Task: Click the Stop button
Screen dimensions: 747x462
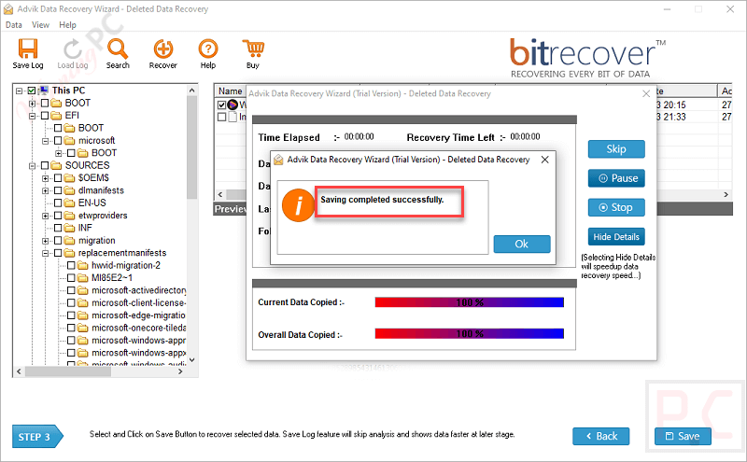Action: coord(616,207)
